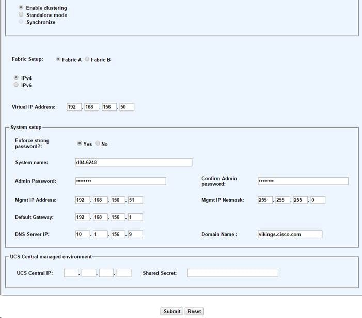362x318 pixels.
Task: Click Mgmt IP Address second octet field
Action: (x=100, y=200)
